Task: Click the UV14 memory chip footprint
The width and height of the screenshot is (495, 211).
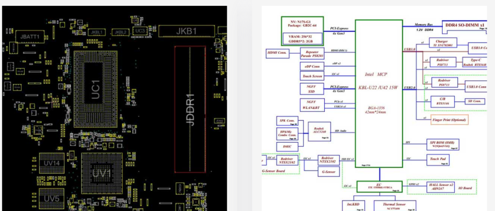Action: point(52,163)
